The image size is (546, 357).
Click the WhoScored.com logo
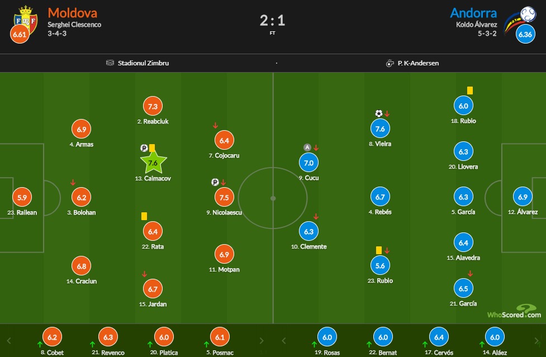tap(514, 311)
